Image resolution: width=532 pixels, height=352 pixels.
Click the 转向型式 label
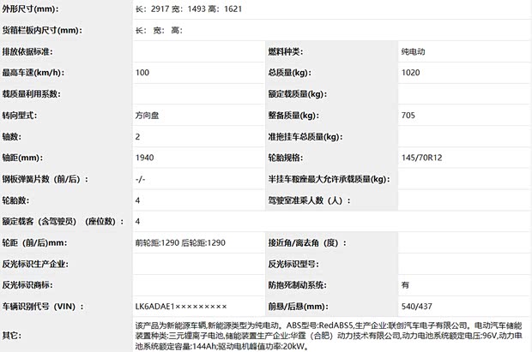point(20,116)
